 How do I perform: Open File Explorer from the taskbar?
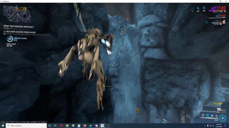click(67, 126)
